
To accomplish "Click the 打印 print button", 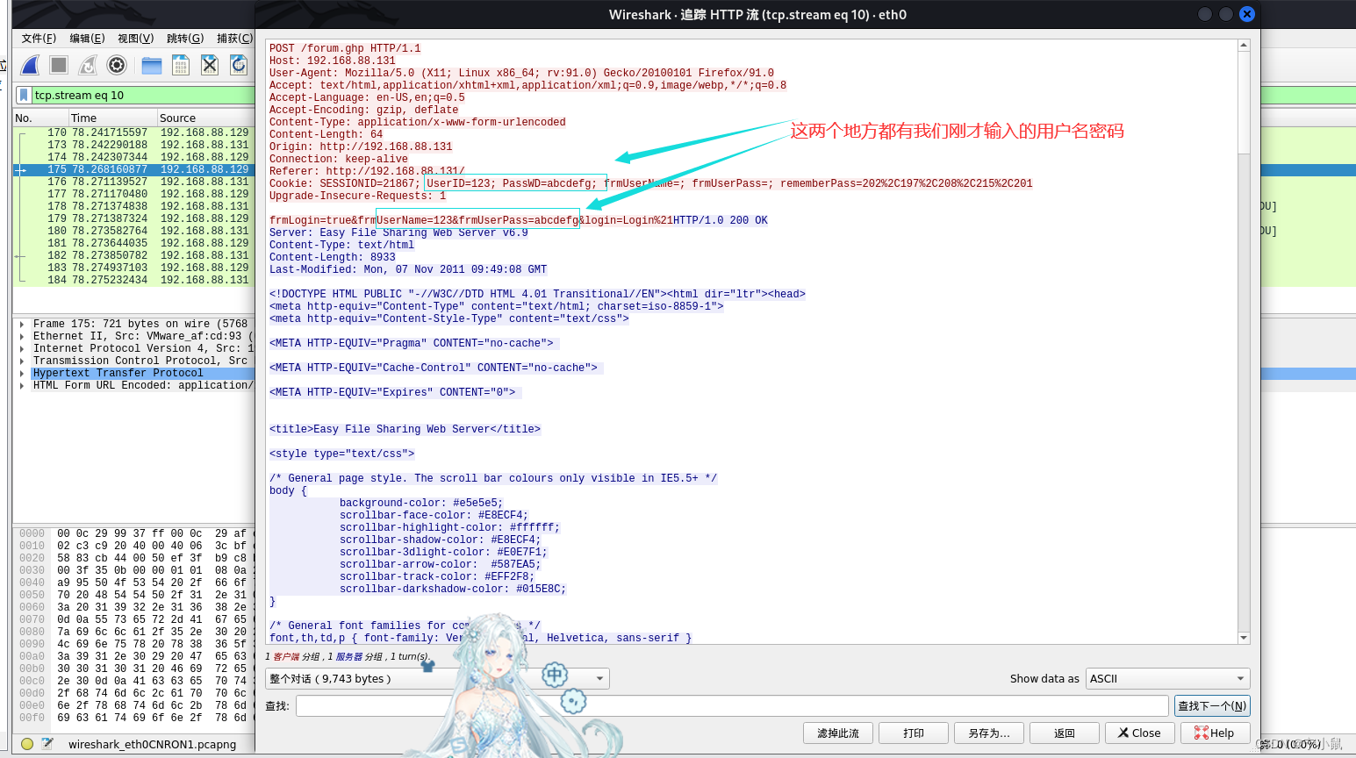I will (x=914, y=733).
